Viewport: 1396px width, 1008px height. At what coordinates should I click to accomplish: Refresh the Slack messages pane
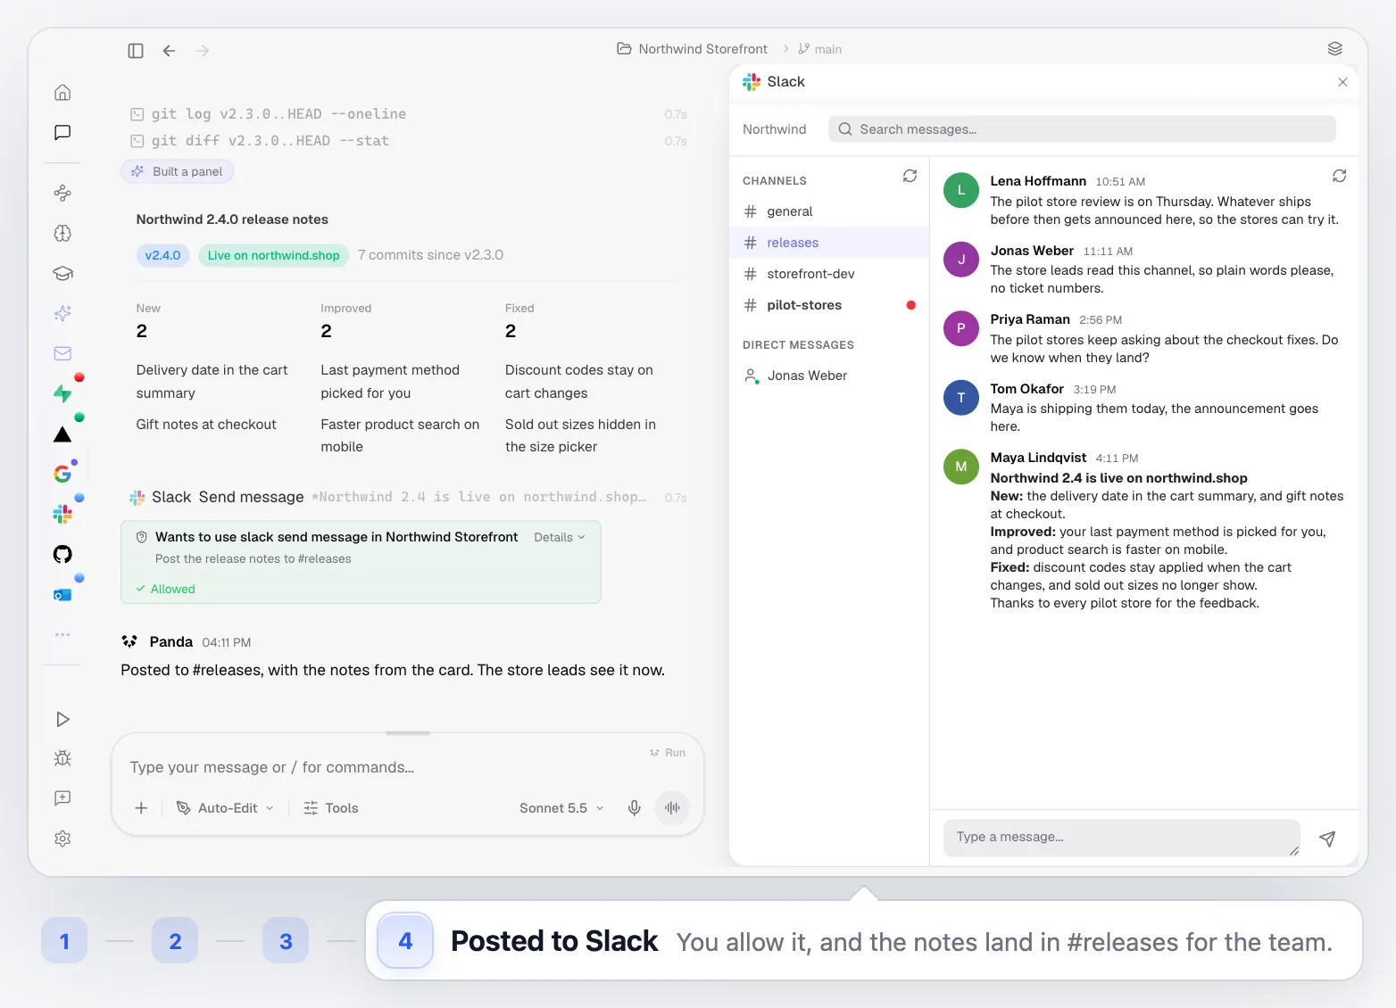pos(1340,176)
